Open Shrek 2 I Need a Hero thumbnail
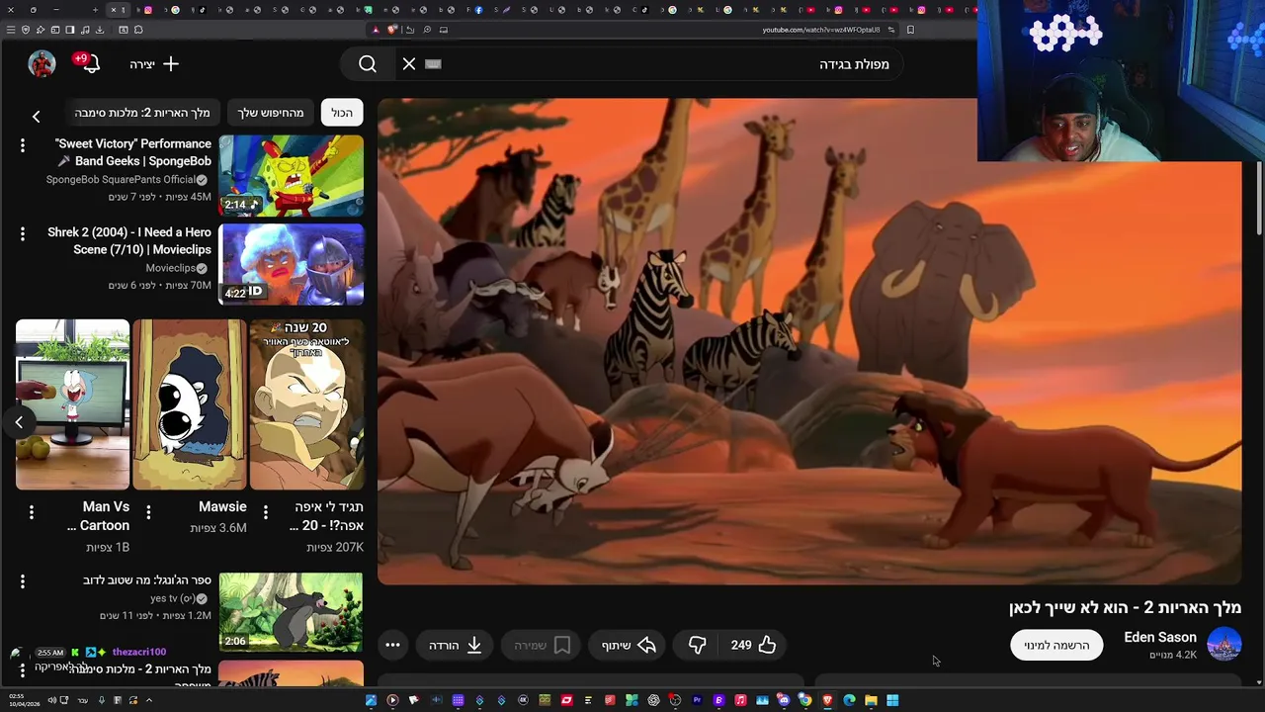The width and height of the screenshot is (1265, 712). pos(291,264)
